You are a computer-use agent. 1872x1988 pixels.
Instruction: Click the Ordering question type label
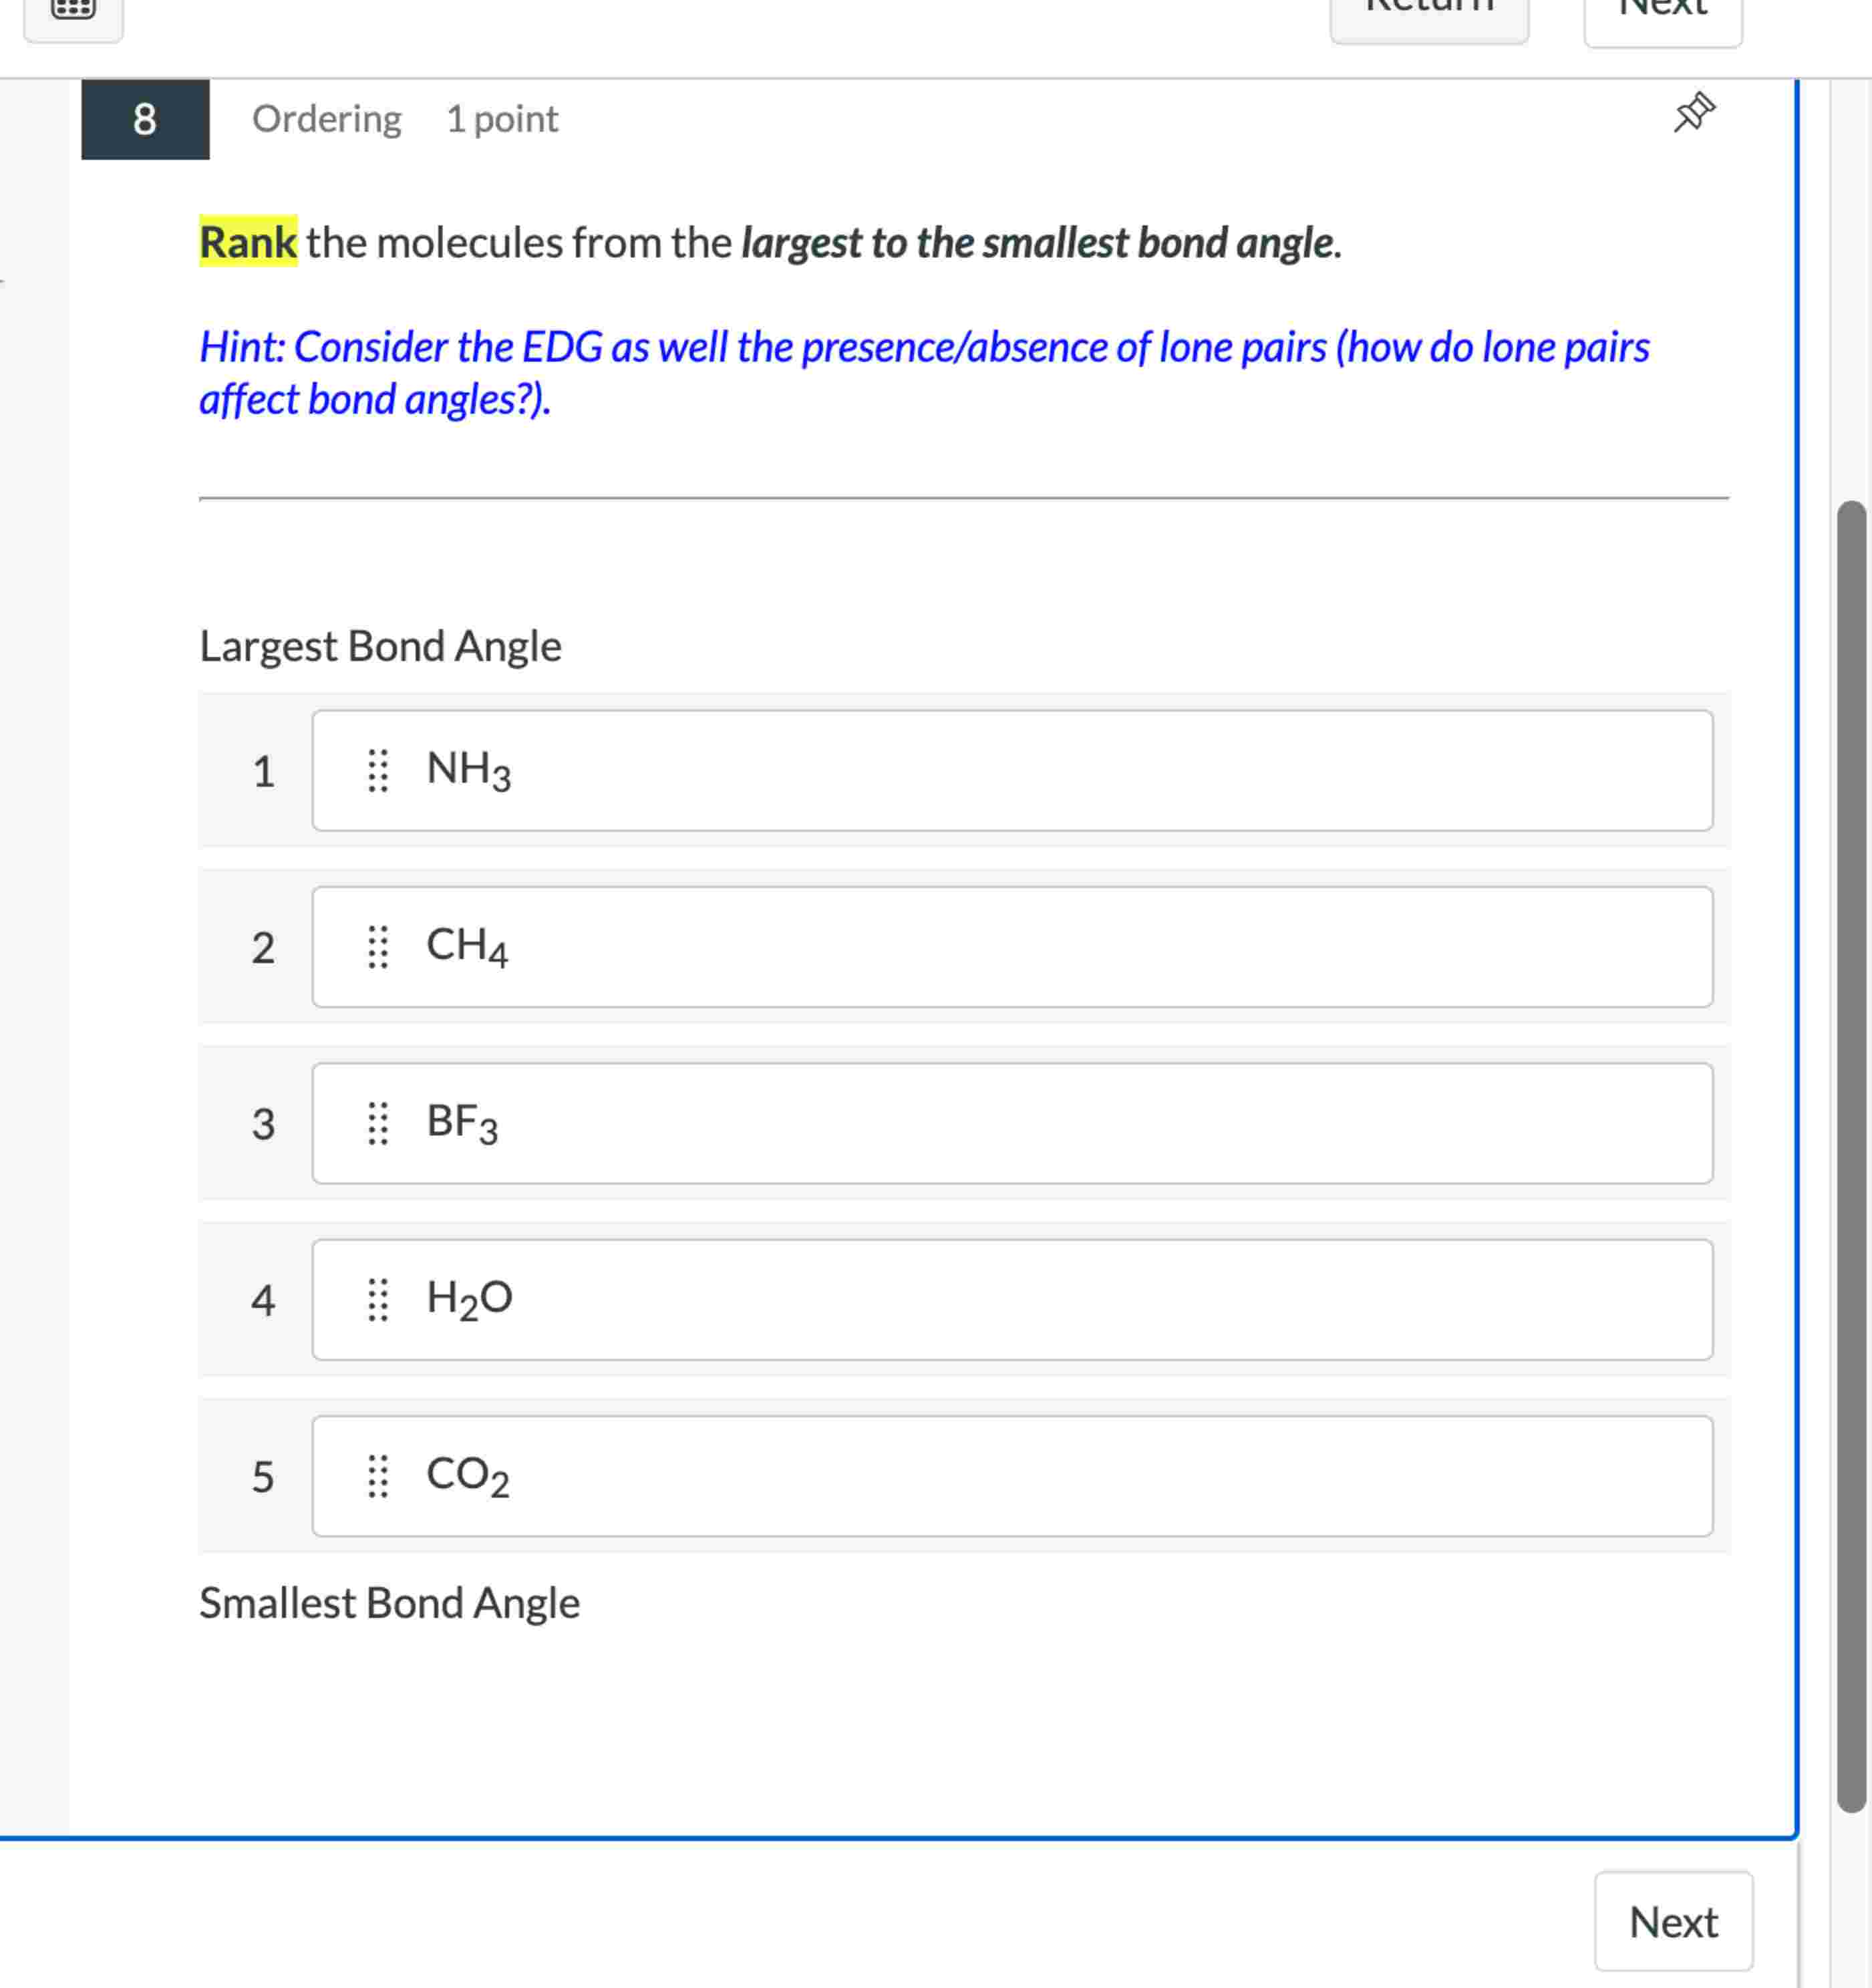pyautogui.click(x=327, y=119)
